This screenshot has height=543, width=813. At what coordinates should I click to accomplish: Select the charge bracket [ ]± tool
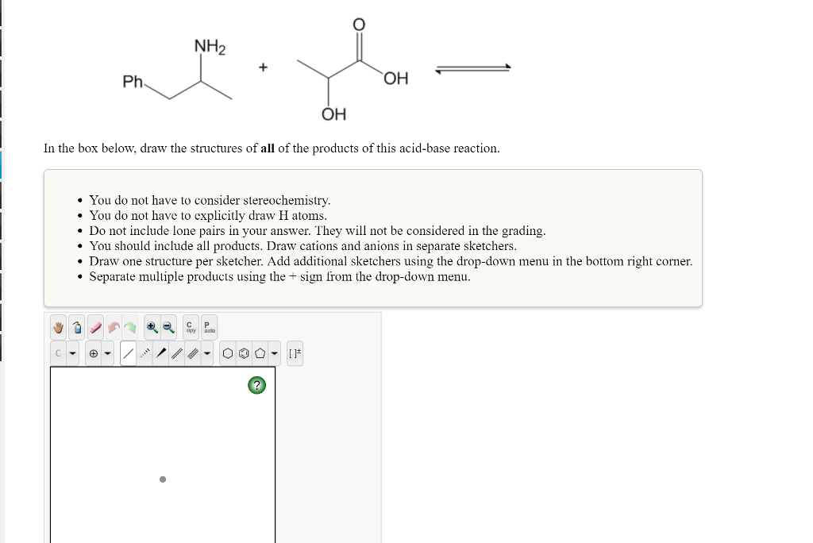point(295,352)
